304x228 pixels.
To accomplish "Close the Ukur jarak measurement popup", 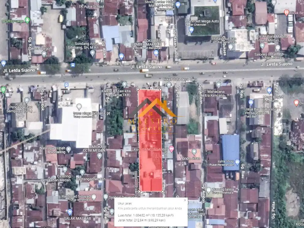I will [x=185, y=200].
